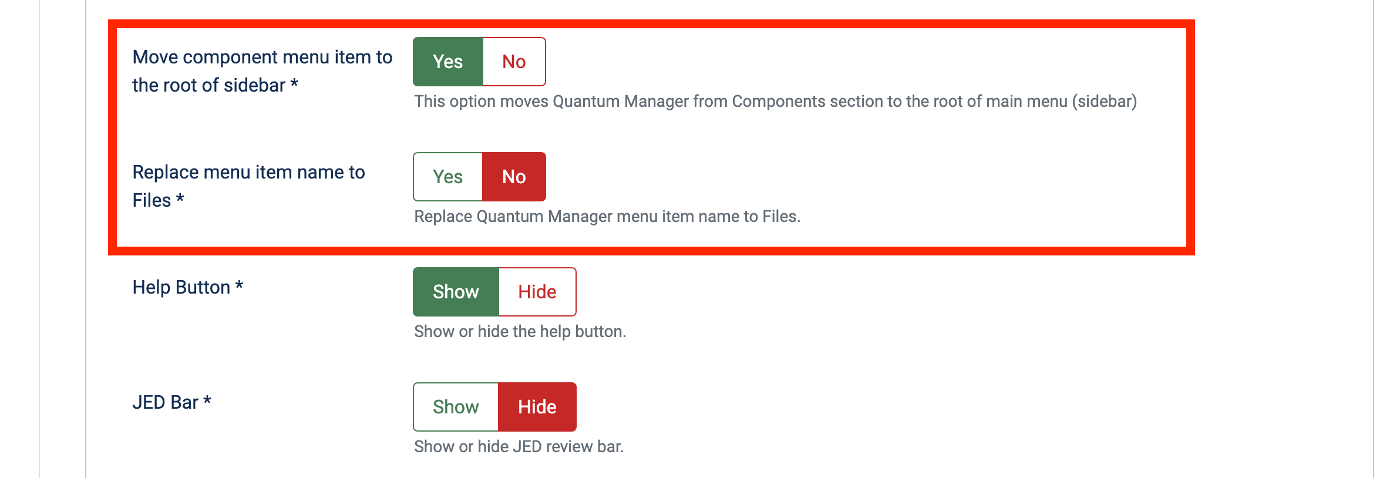Click Hide for the JED Bar setting

tap(537, 406)
